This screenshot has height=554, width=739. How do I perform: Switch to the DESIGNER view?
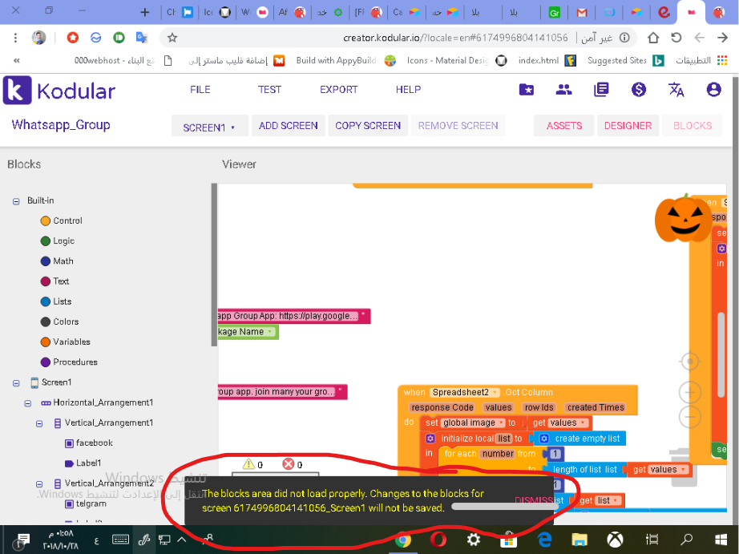pos(628,125)
